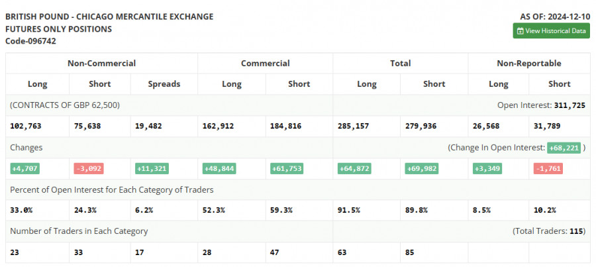Click the Total column group header
Viewport: 596px width, 267px height.
pos(400,64)
